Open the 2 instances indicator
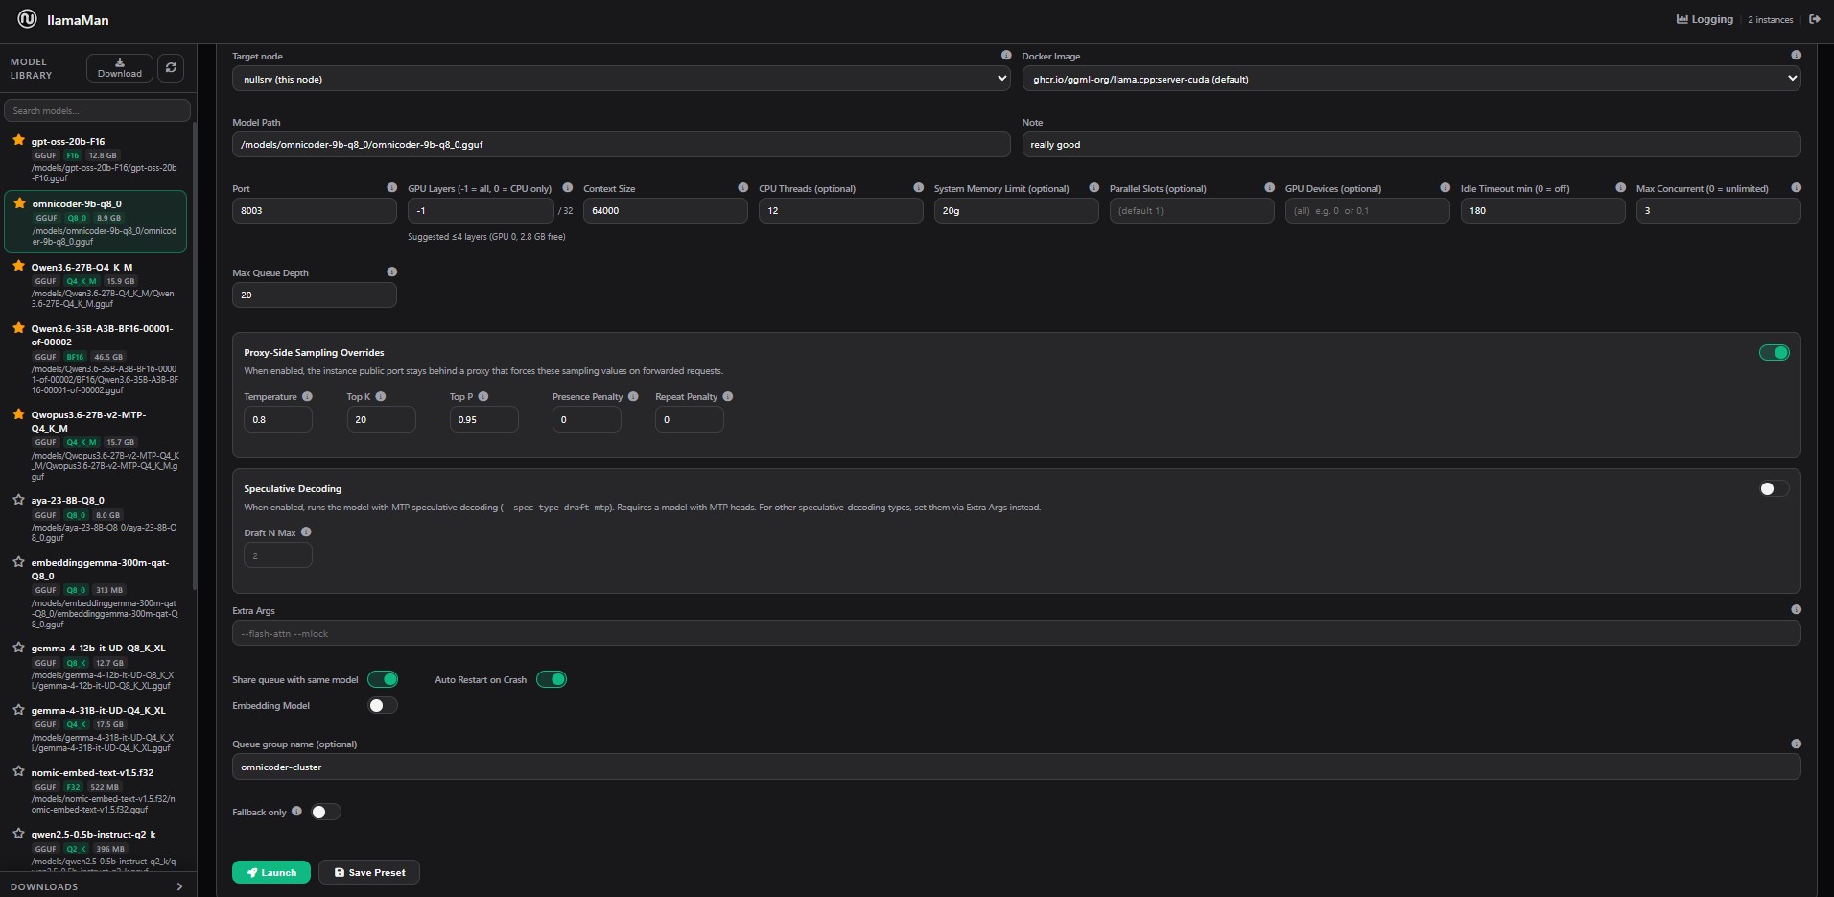 [x=1770, y=19]
